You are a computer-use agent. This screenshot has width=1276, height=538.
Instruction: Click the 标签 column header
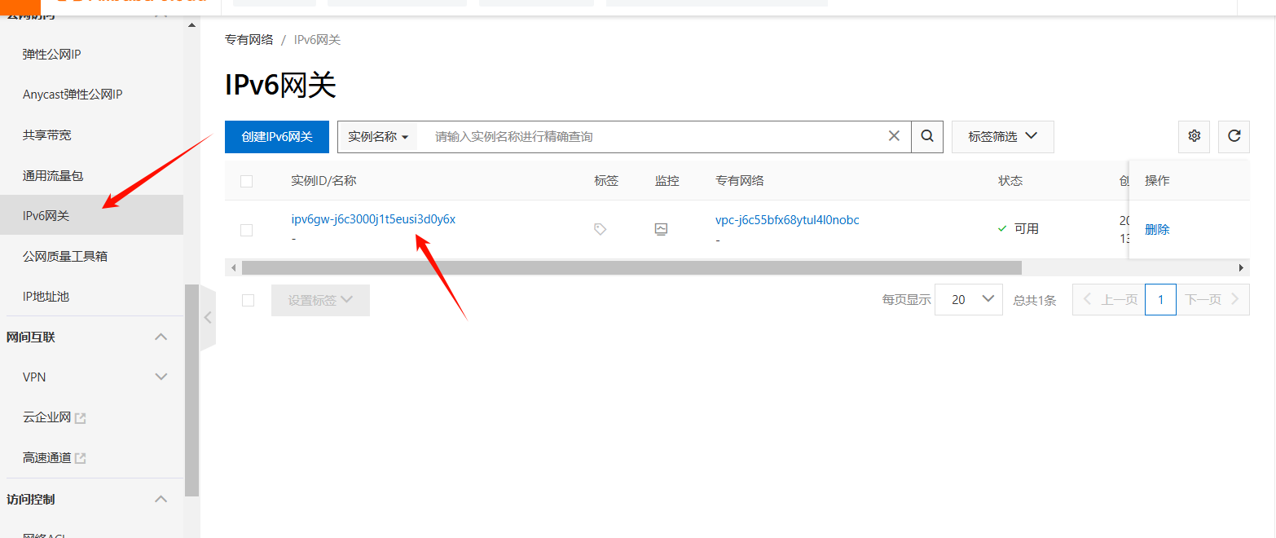click(606, 181)
